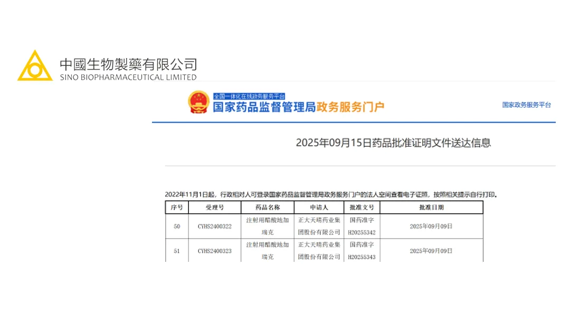Select the 申请人 column header
The width and height of the screenshot is (570, 321).
pyautogui.click(x=319, y=207)
